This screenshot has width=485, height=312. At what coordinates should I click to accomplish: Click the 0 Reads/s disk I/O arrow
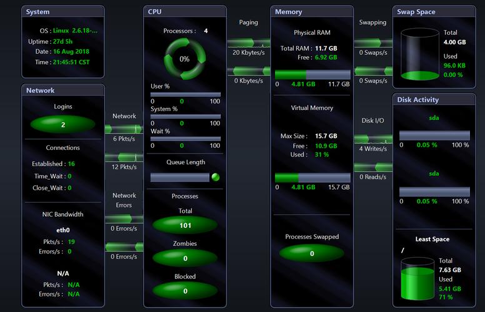coord(373,167)
